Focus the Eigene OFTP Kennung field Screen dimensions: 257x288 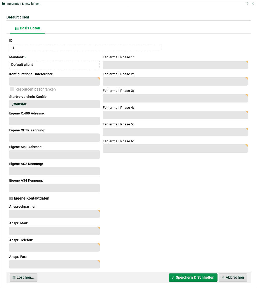point(54,138)
